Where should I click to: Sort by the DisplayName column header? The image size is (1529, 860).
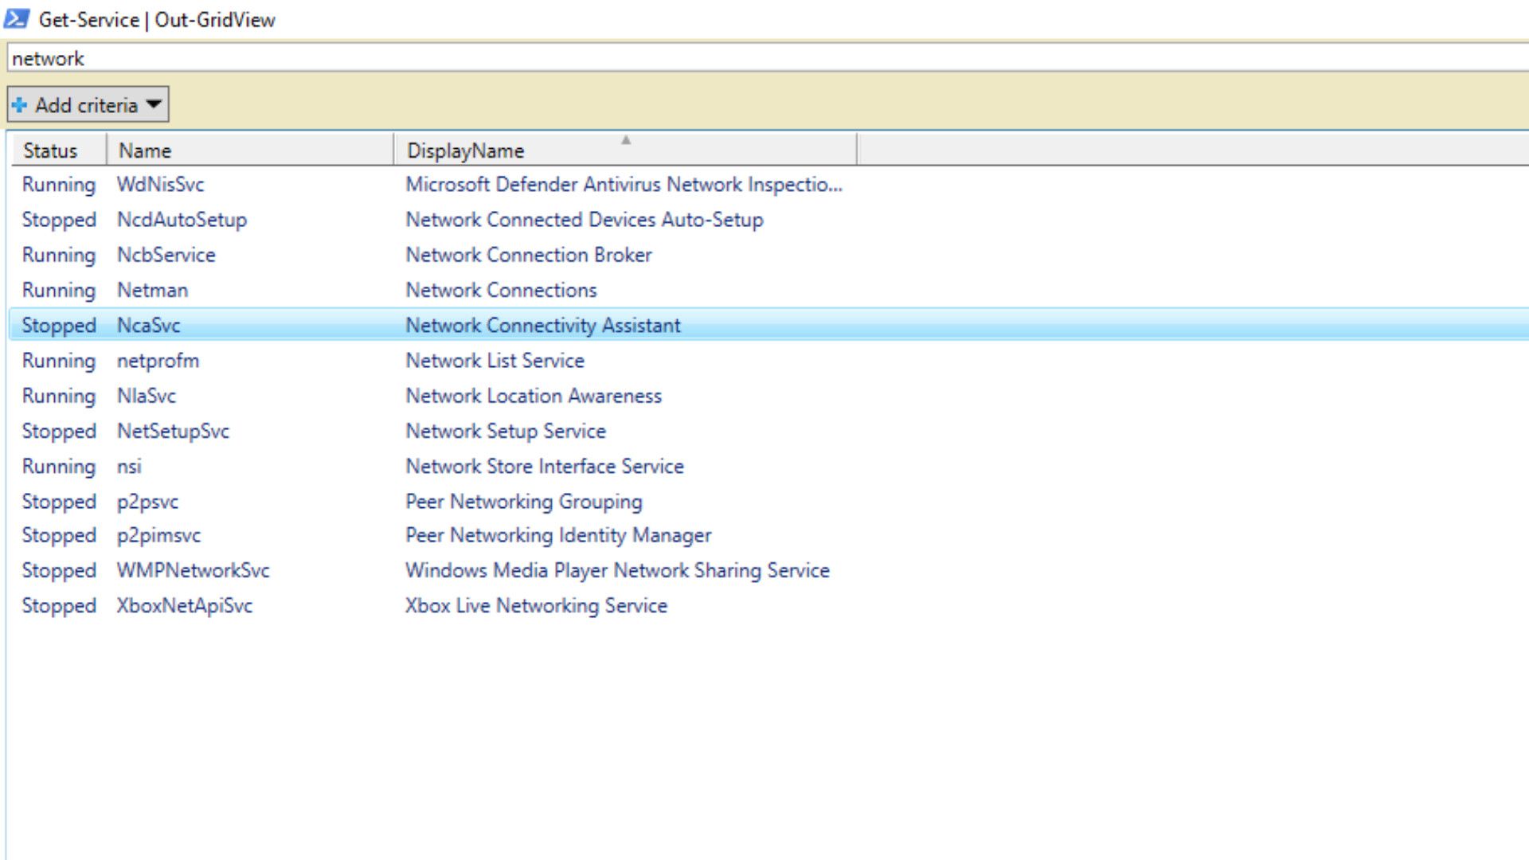pos(625,150)
